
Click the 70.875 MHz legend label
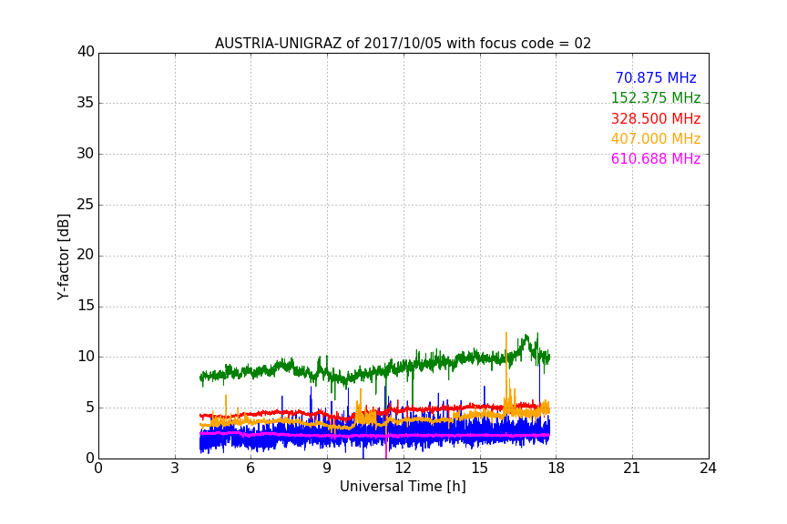tap(656, 77)
